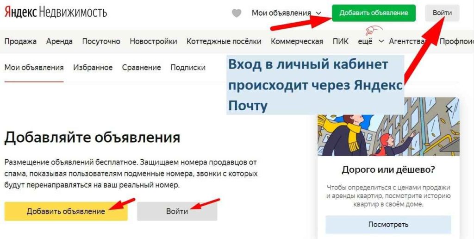Open the Коммерческая section
474x239 pixels.
point(297,41)
